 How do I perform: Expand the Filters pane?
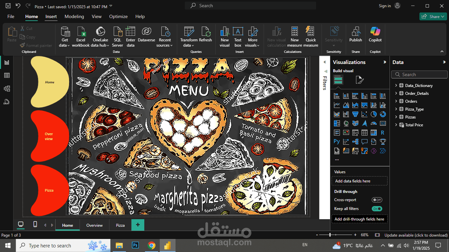tap(325, 62)
